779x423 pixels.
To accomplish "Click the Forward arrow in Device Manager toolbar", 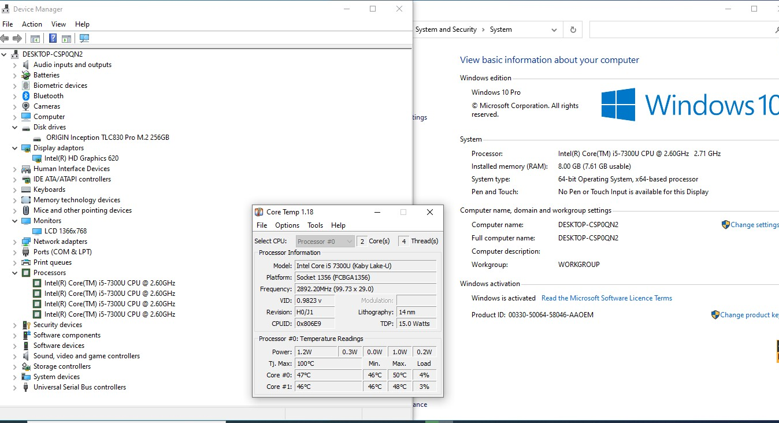I will pyautogui.click(x=17, y=39).
